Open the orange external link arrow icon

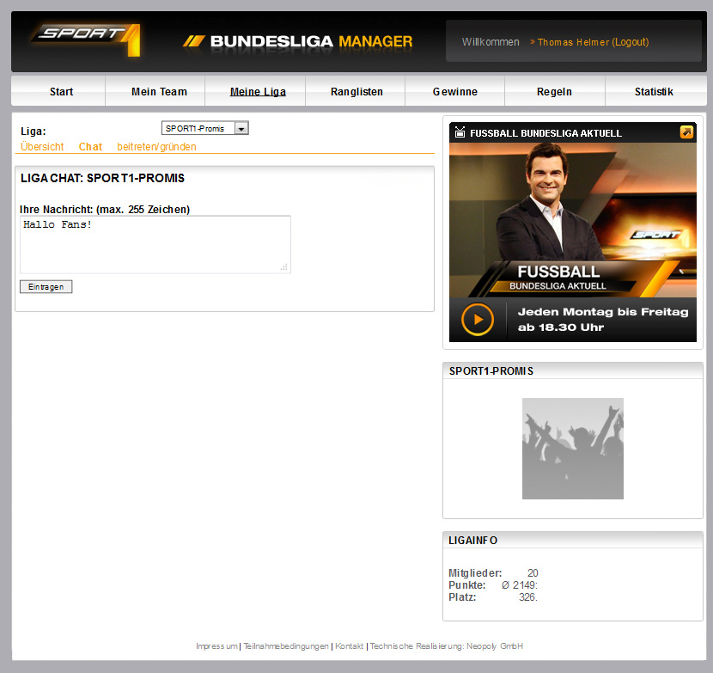(x=686, y=132)
